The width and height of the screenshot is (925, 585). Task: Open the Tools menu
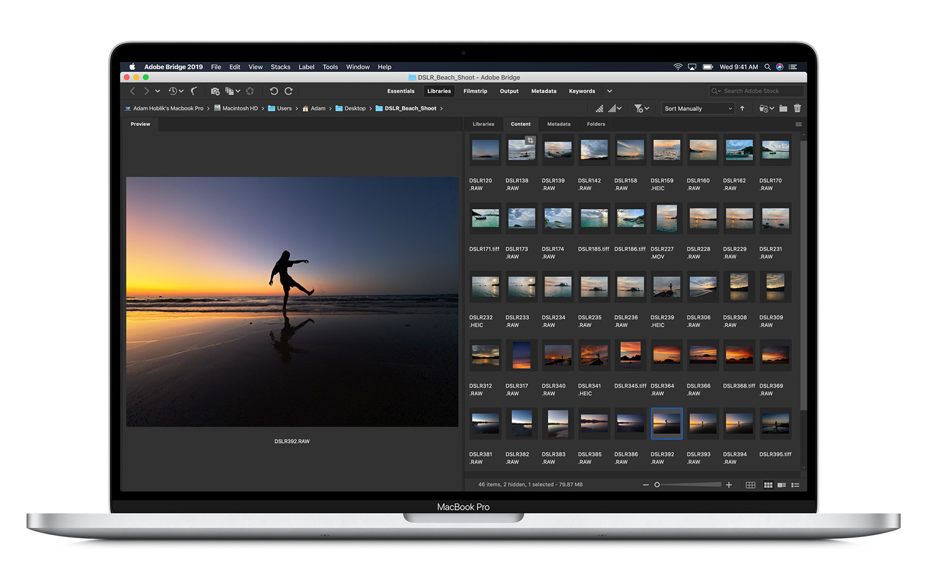pos(330,67)
